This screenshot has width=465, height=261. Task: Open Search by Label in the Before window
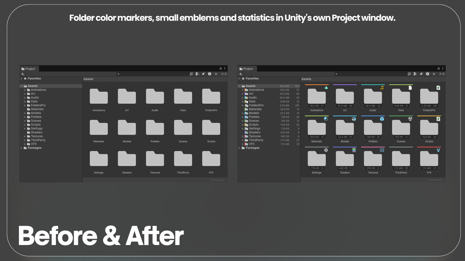coord(203,74)
